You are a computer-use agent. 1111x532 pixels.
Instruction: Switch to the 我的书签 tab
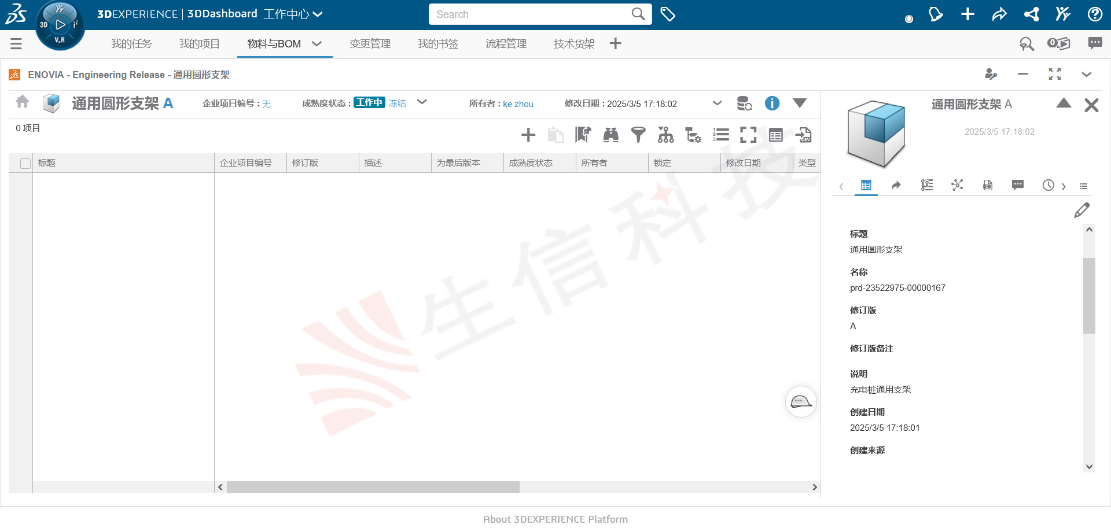pyautogui.click(x=438, y=43)
